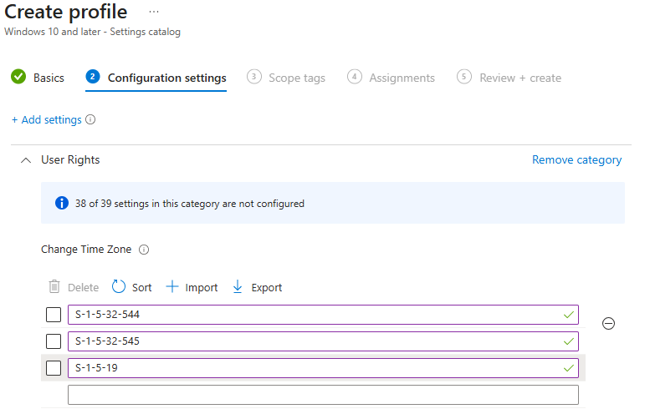
Task: Click the Export download arrow icon
Action: coord(238,286)
